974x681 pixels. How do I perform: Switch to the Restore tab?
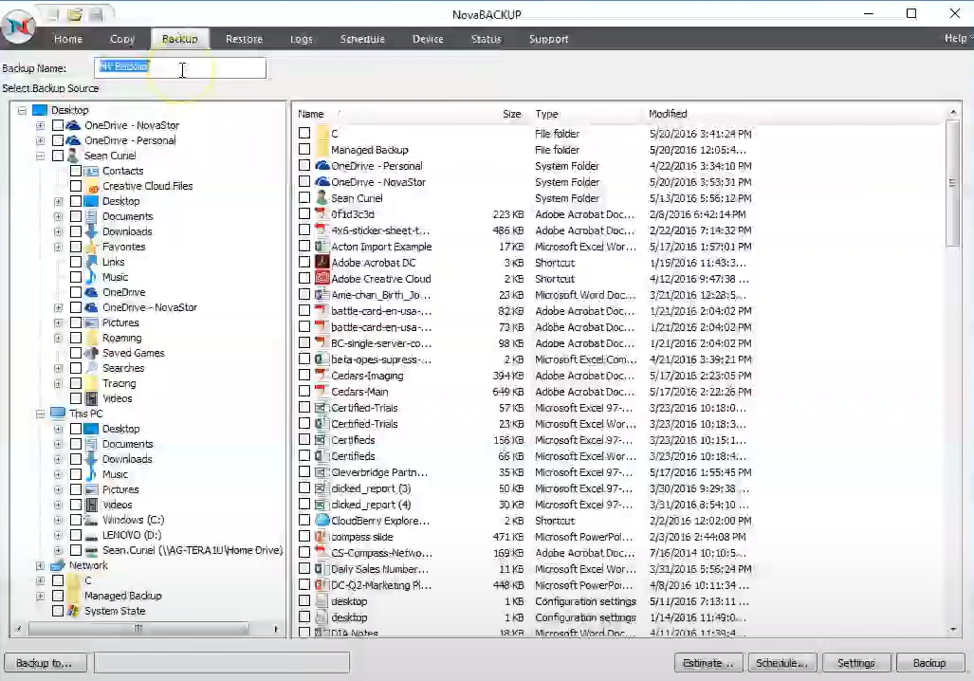click(244, 39)
